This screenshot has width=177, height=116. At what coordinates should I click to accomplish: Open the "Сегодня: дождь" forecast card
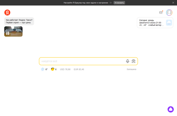coord(155,22)
